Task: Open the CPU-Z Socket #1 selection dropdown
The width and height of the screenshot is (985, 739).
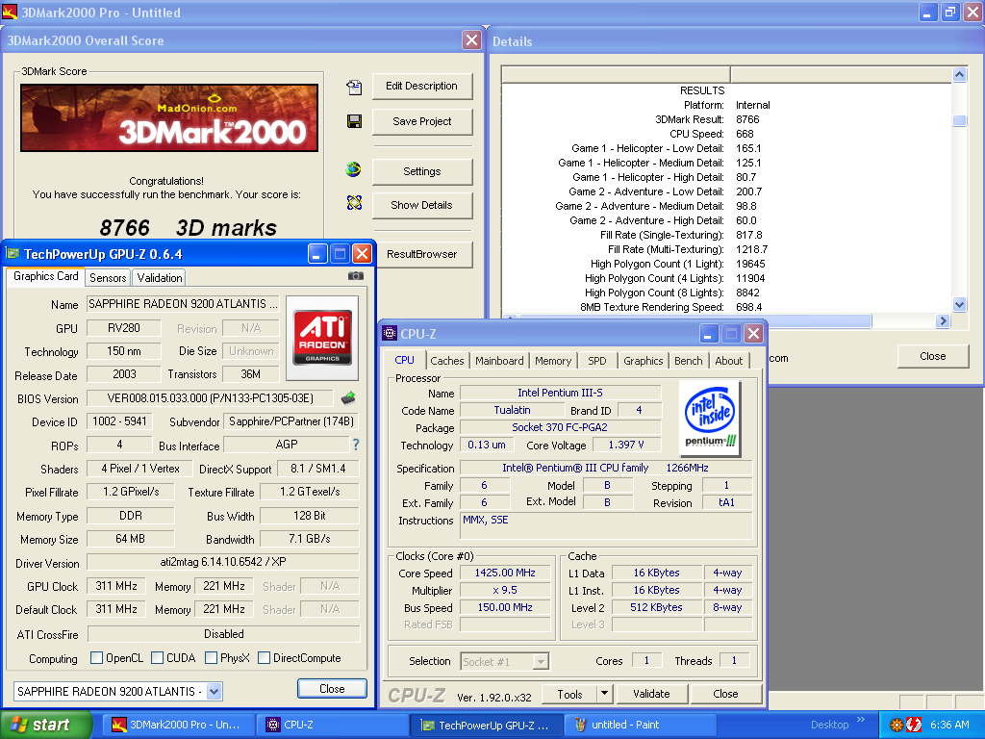Action: coord(541,661)
